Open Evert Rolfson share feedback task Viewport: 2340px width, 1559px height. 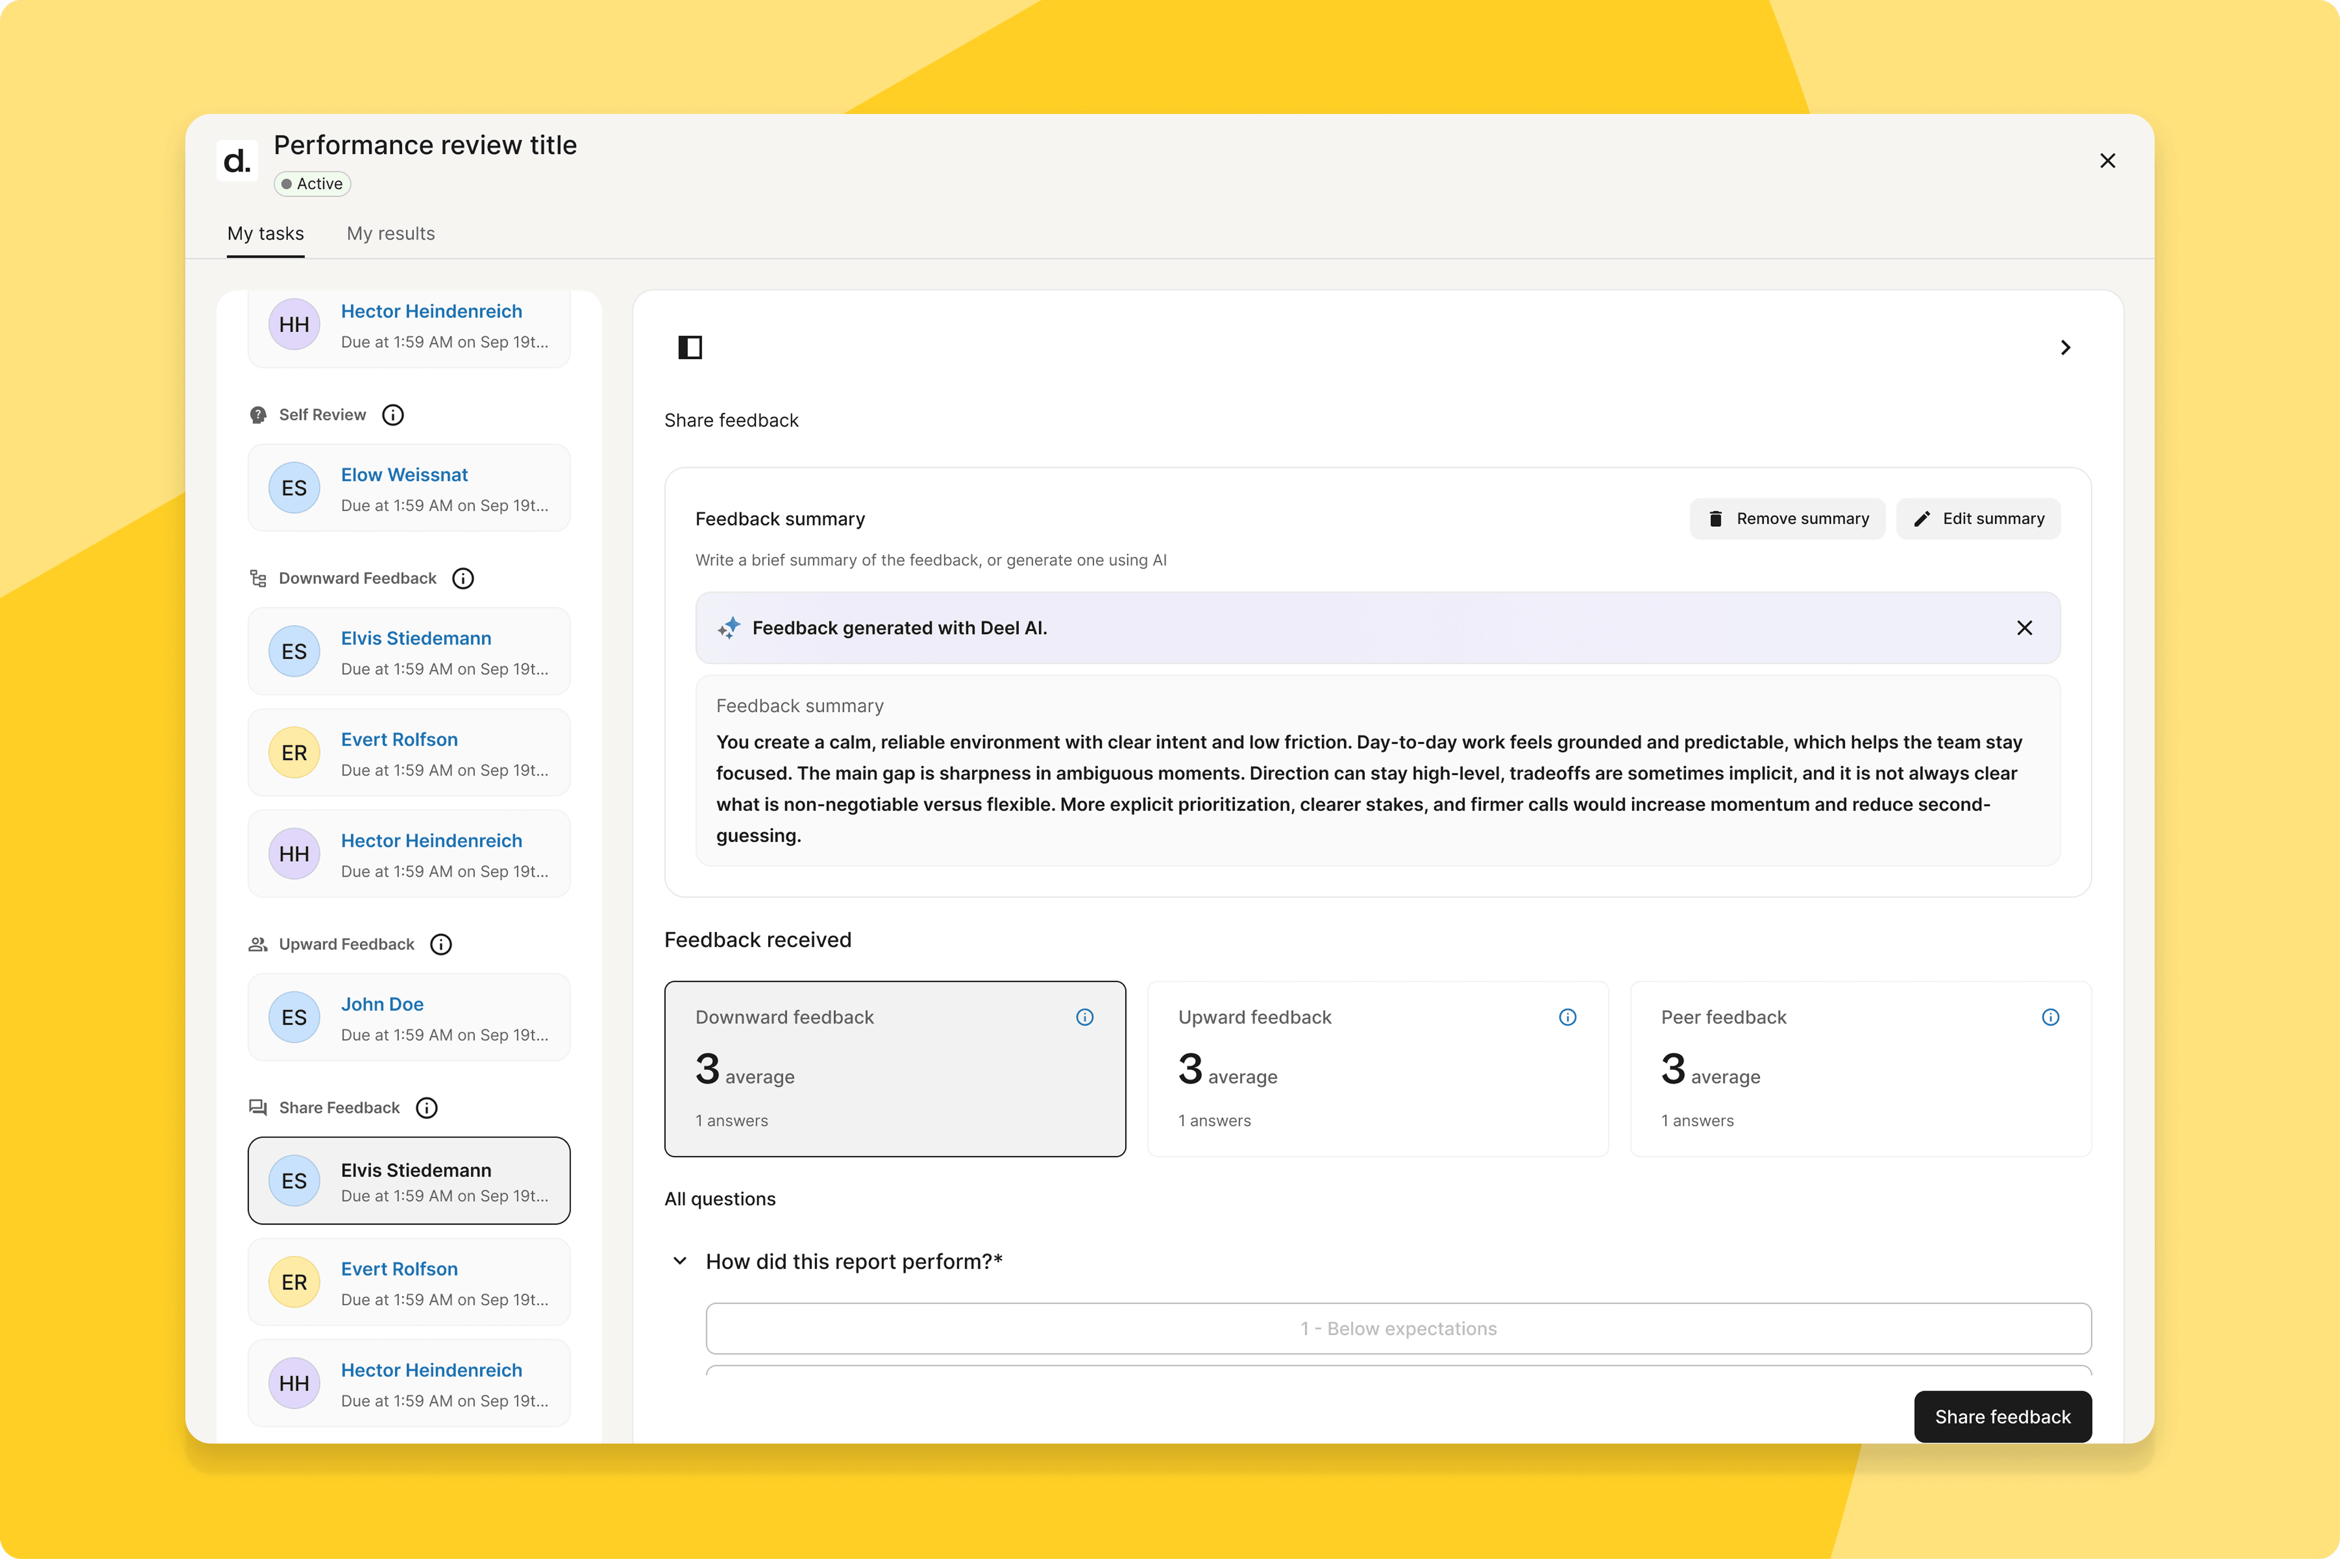[409, 1283]
